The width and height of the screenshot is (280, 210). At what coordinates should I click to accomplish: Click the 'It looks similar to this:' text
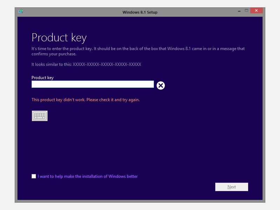coord(51,64)
